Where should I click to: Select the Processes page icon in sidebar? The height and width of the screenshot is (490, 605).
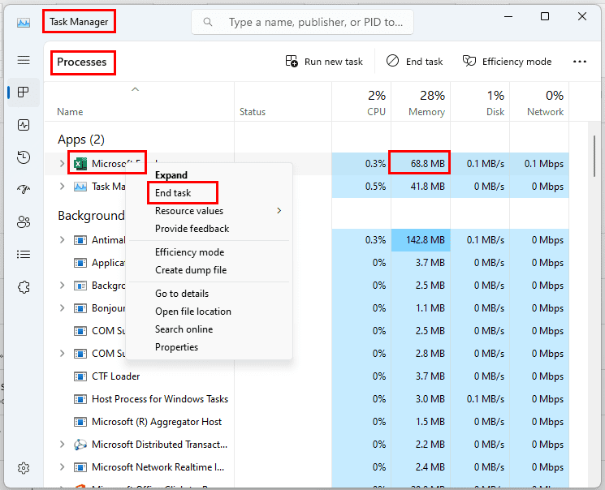(24, 92)
